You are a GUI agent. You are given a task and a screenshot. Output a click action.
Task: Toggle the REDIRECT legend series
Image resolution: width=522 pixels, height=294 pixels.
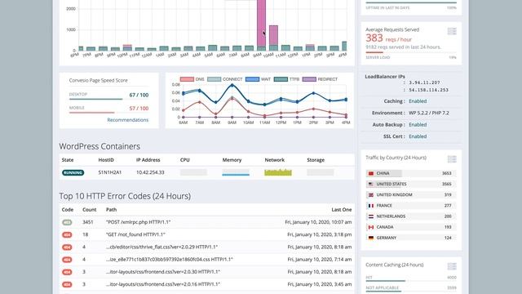[320, 79]
